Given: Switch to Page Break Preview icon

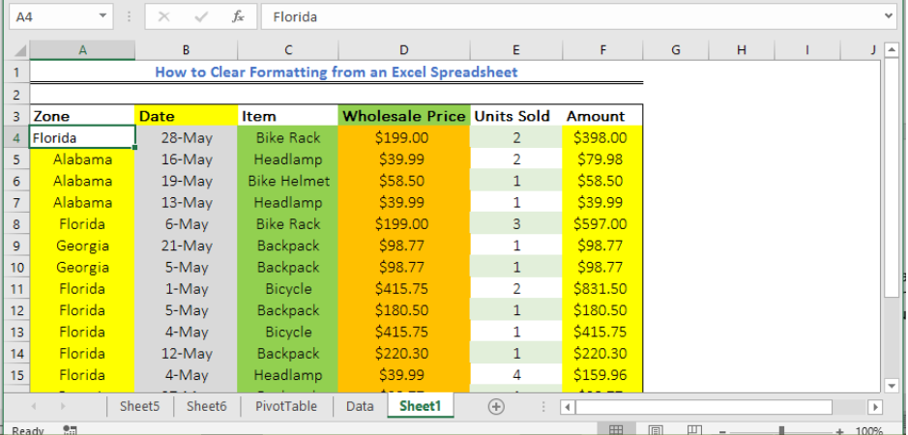Looking at the screenshot, I should tap(694, 430).
